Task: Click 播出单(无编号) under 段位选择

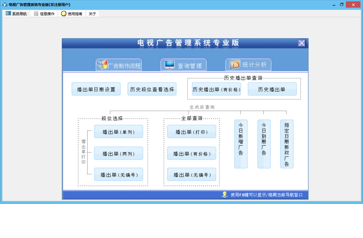Action: coord(119,174)
